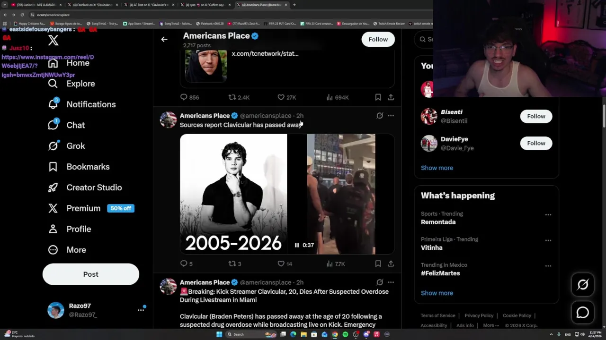Image resolution: width=606 pixels, height=340 pixels.
Task: Click the page vertical scrollbar
Action: point(604,116)
